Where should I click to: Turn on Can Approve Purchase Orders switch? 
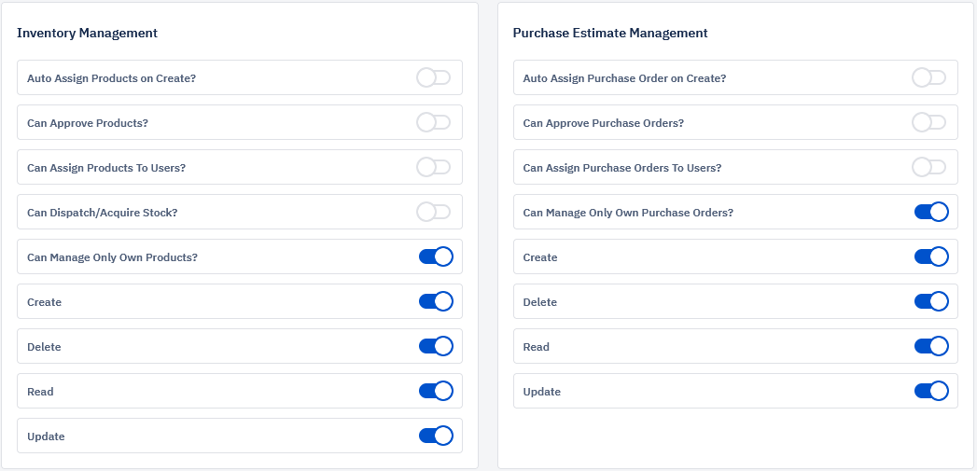pyautogui.click(x=929, y=123)
